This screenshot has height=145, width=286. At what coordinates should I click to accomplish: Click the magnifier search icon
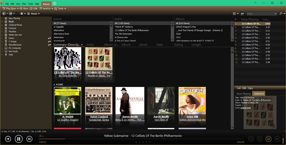281,13
